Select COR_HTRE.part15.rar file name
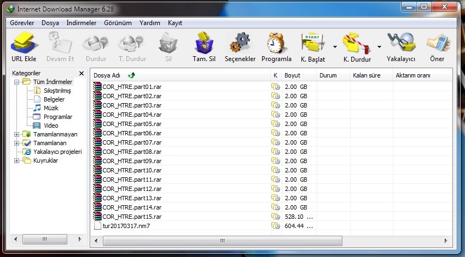 coord(132,217)
